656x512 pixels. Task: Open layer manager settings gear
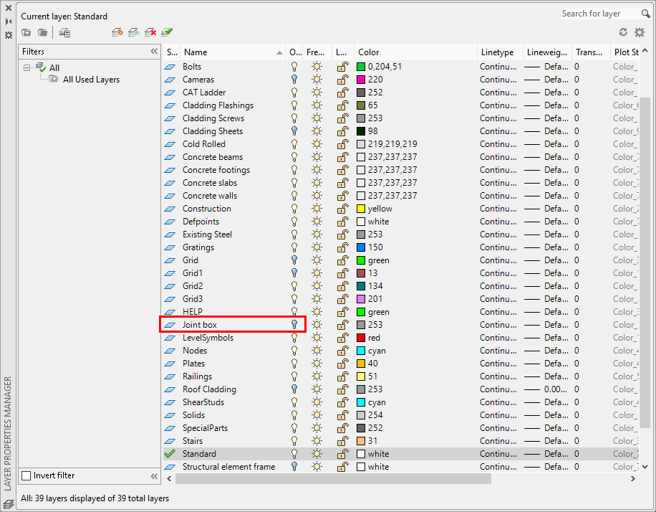640,32
